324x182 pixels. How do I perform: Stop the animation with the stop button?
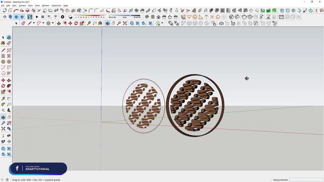click(43, 17)
